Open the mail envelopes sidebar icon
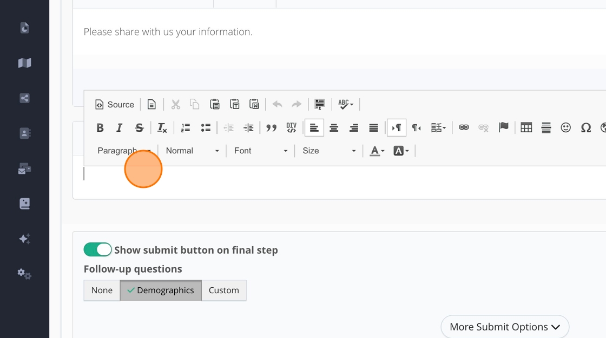 [25, 168]
